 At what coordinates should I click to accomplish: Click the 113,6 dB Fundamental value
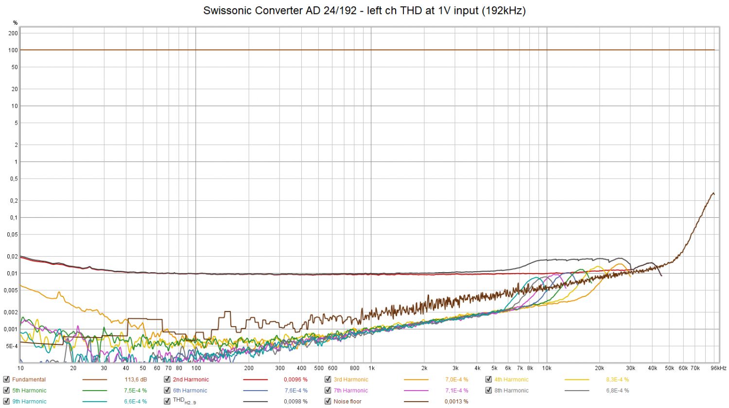pos(136,379)
